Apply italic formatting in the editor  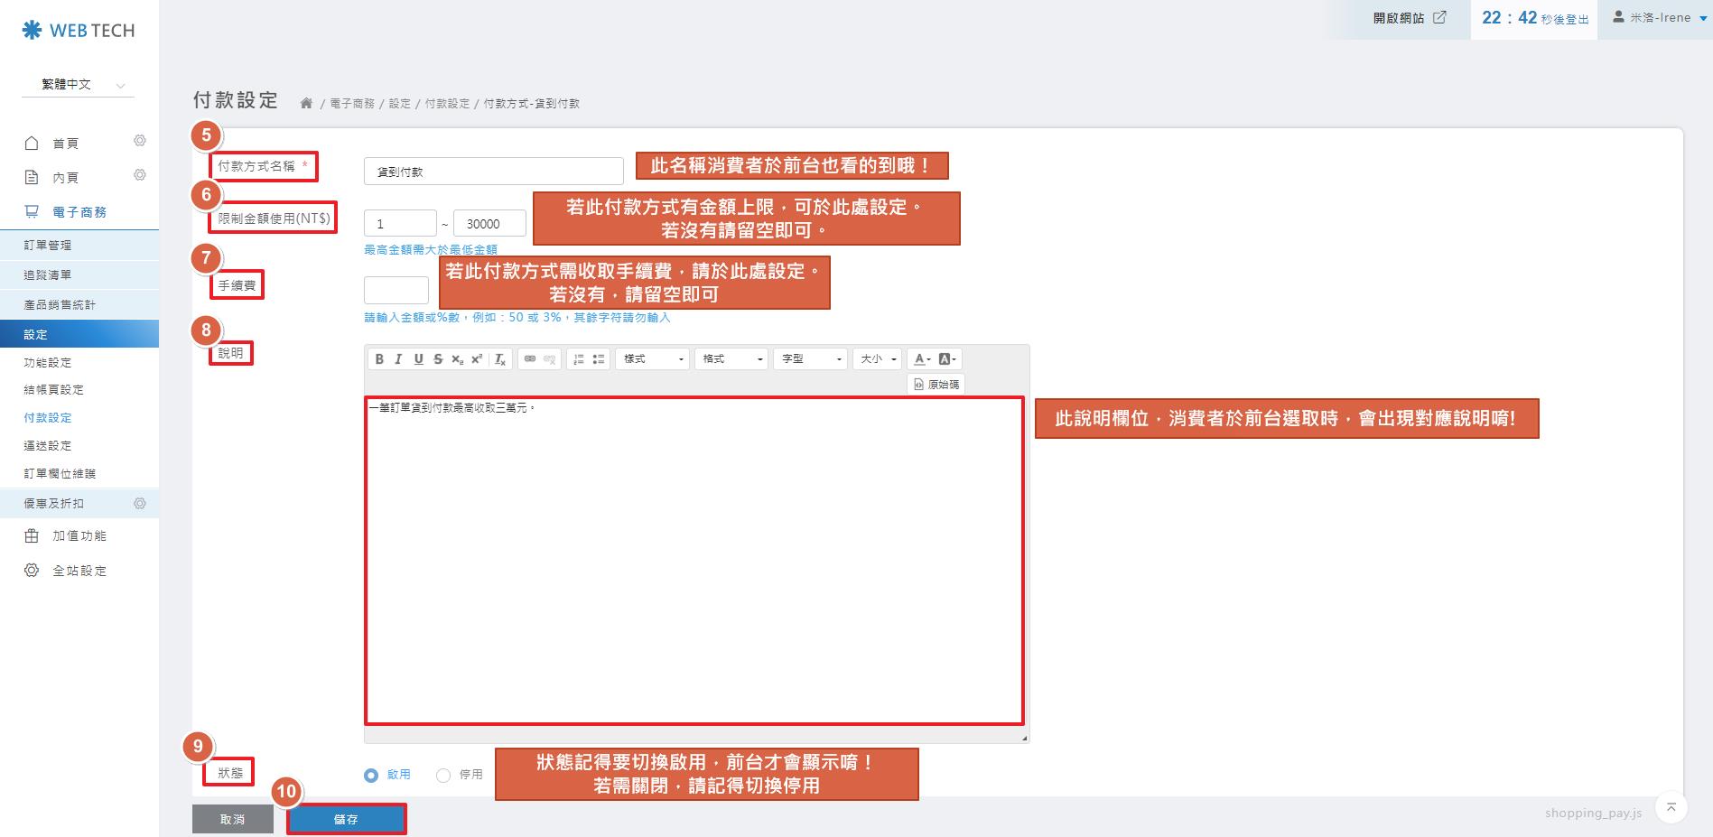pyautogui.click(x=398, y=359)
